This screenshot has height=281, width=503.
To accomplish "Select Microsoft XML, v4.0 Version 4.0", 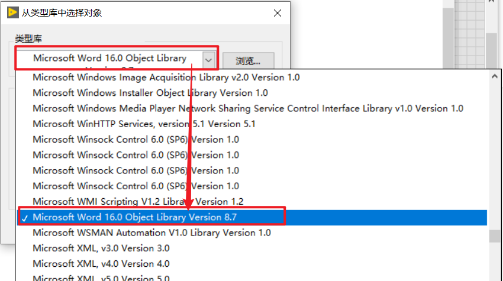I will pos(101,264).
